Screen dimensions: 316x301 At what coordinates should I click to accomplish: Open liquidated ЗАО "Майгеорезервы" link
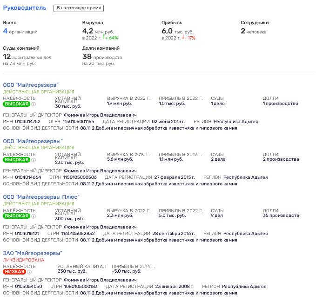click(33, 253)
